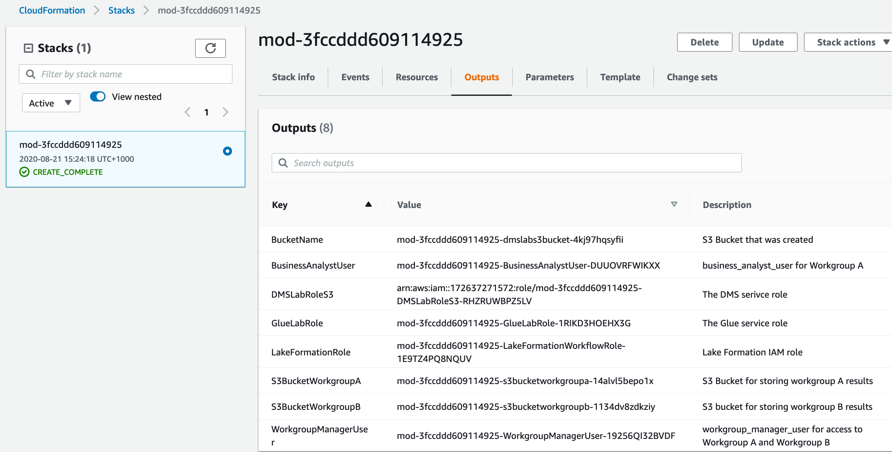The height and width of the screenshot is (452, 892).
Task: Click the Key column ascending sort arrow
Action: tap(368, 204)
